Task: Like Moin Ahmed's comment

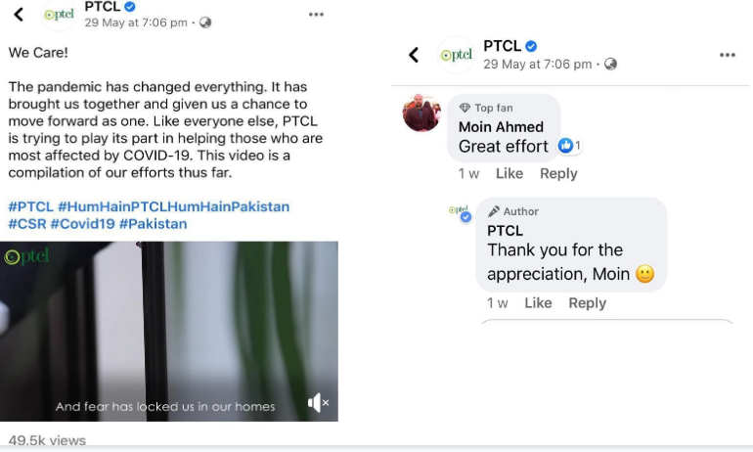Action: (x=509, y=173)
